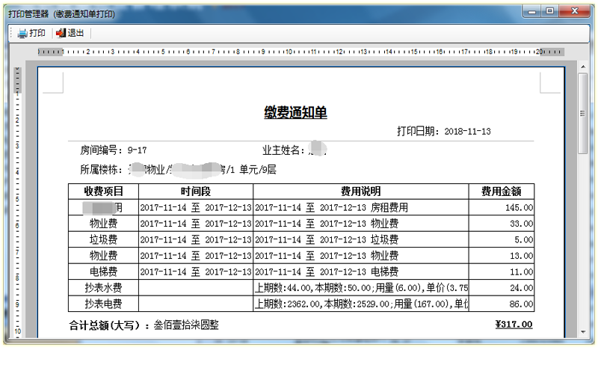Click the ¥317.00 total amount
The image size is (598, 374).
click(514, 325)
